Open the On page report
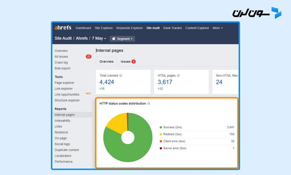 pos(61,138)
